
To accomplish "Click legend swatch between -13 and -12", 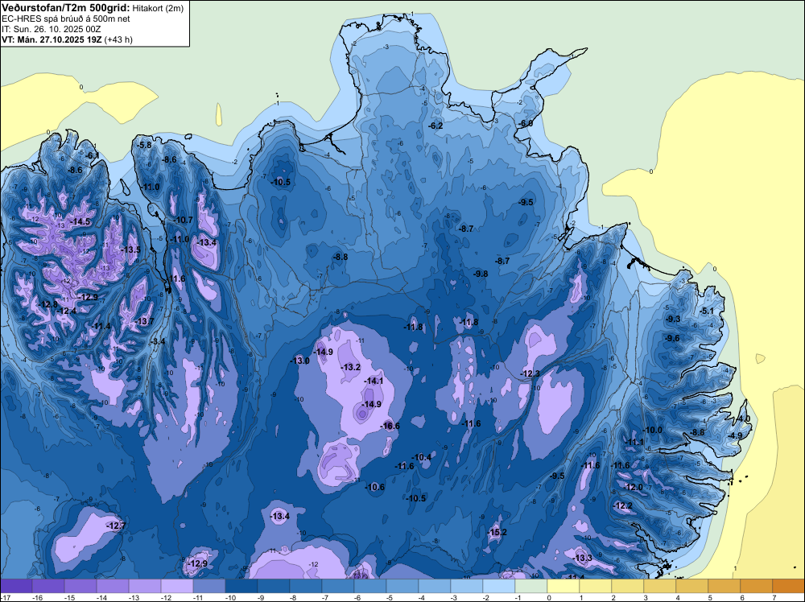I will click(145, 586).
